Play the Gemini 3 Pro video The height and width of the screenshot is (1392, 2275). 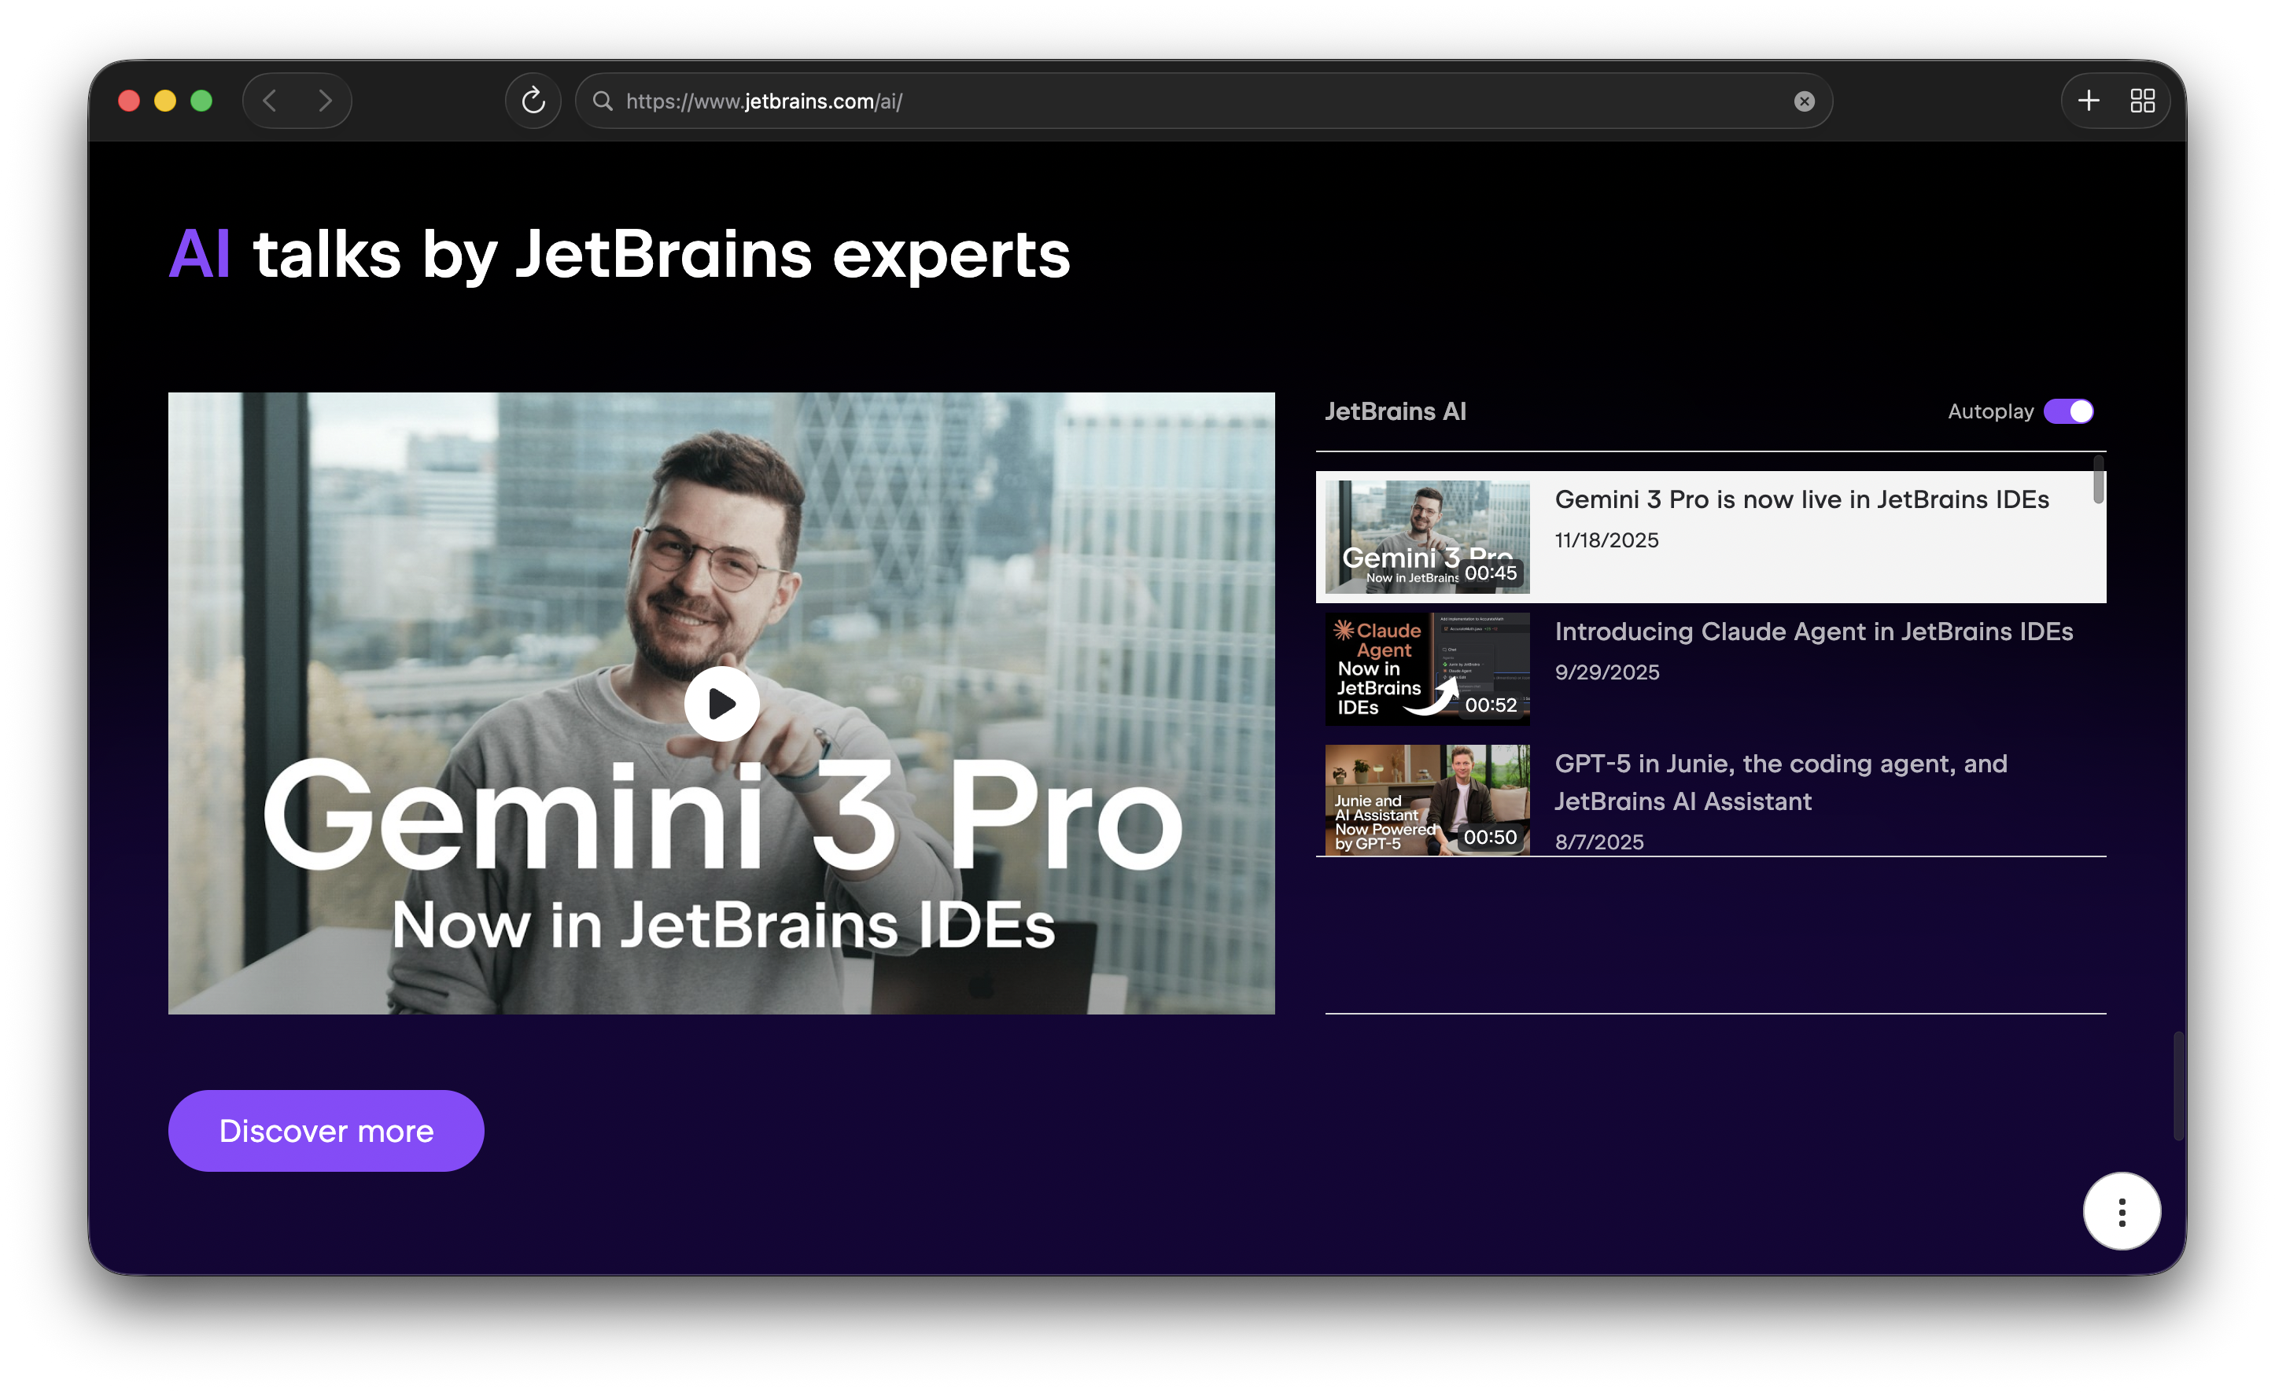[721, 703]
